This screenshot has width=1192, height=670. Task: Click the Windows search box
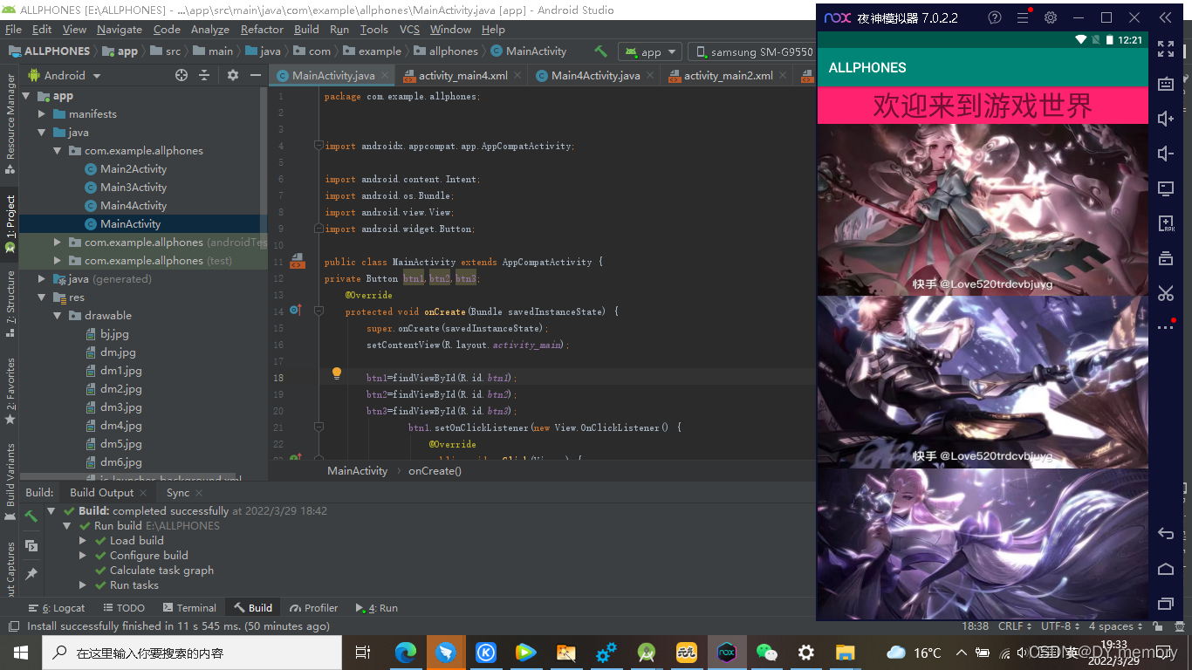click(x=192, y=652)
